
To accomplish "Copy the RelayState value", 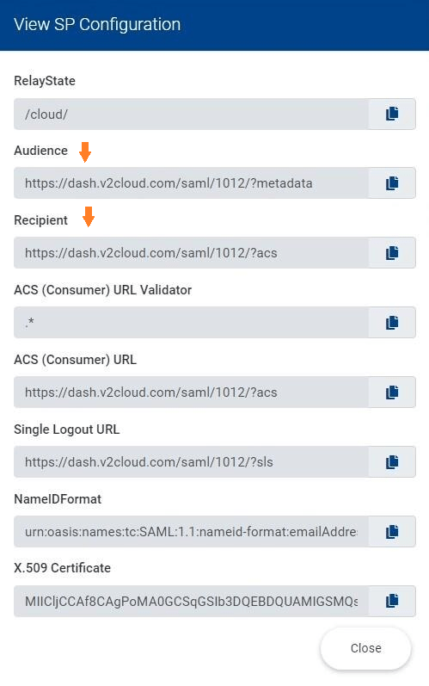I will coord(392,114).
